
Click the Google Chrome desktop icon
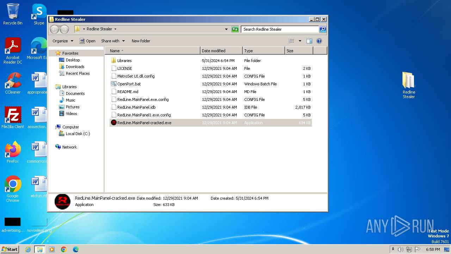tap(13, 189)
